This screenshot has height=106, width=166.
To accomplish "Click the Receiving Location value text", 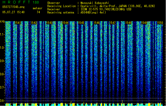I will tap(118, 6).
